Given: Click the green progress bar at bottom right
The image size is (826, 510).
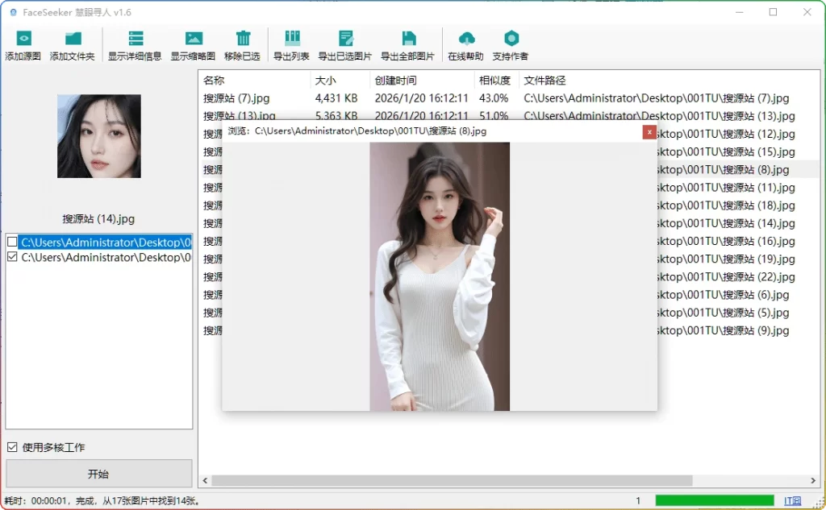Looking at the screenshot, I should pyautogui.click(x=715, y=499).
